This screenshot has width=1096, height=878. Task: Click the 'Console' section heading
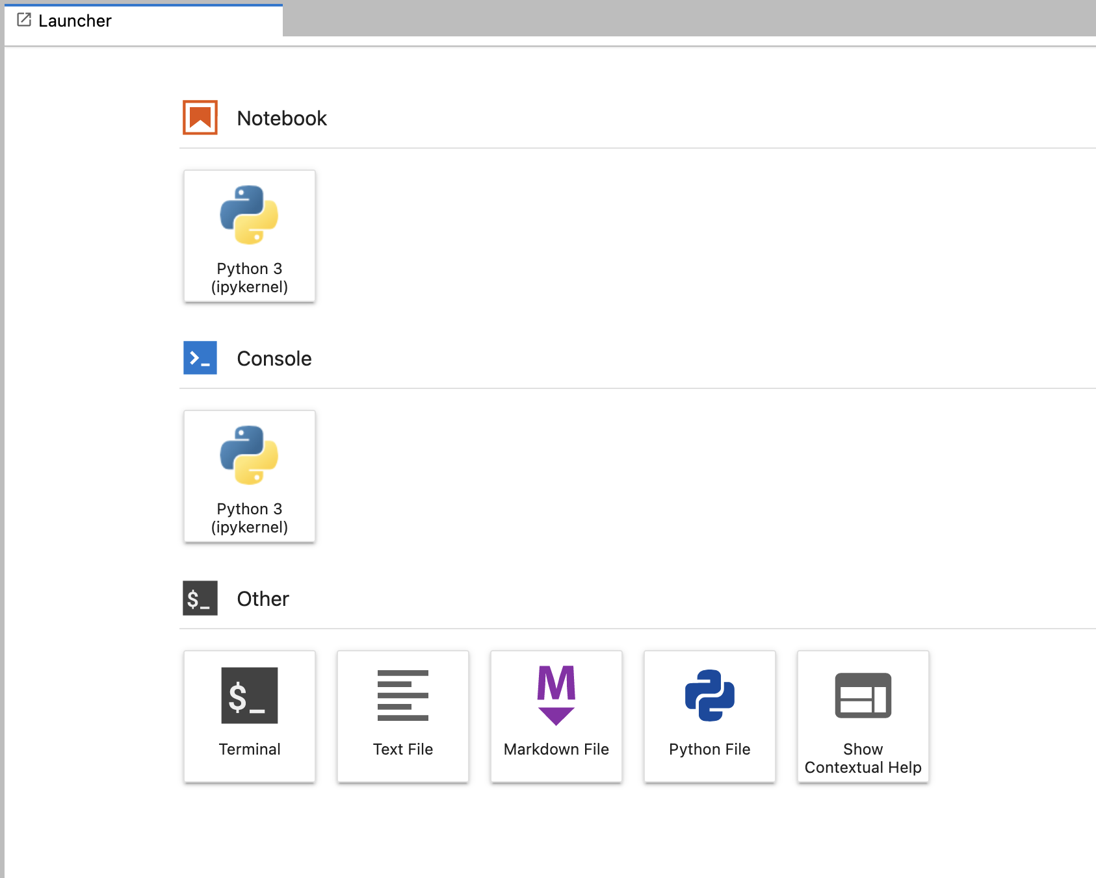coord(274,358)
